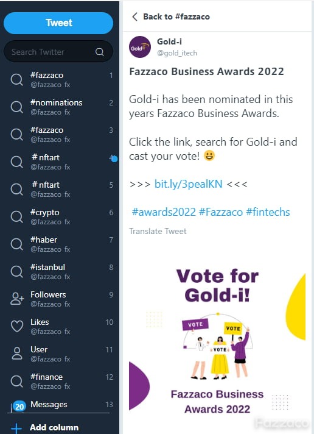Screen dimensions: 314x434
Task: Click Translate Tweet
Action: point(158,231)
